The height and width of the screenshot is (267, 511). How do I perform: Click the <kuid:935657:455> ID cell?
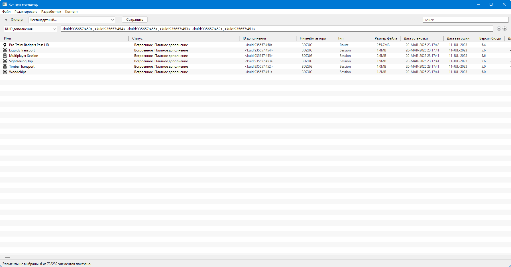point(259,56)
